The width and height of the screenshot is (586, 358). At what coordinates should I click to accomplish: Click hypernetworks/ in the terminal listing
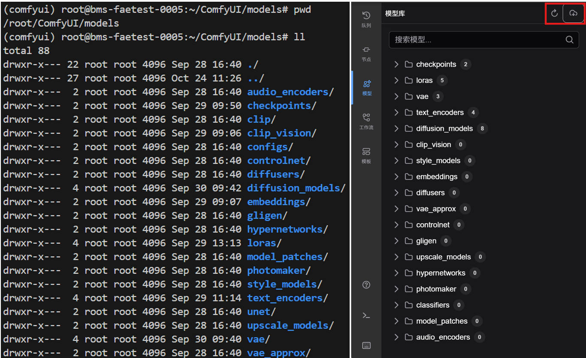pyautogui.click(x=287, y=229)
